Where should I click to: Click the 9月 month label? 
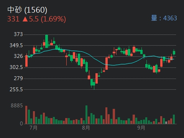pyautogui.click(x=141, y=128)
